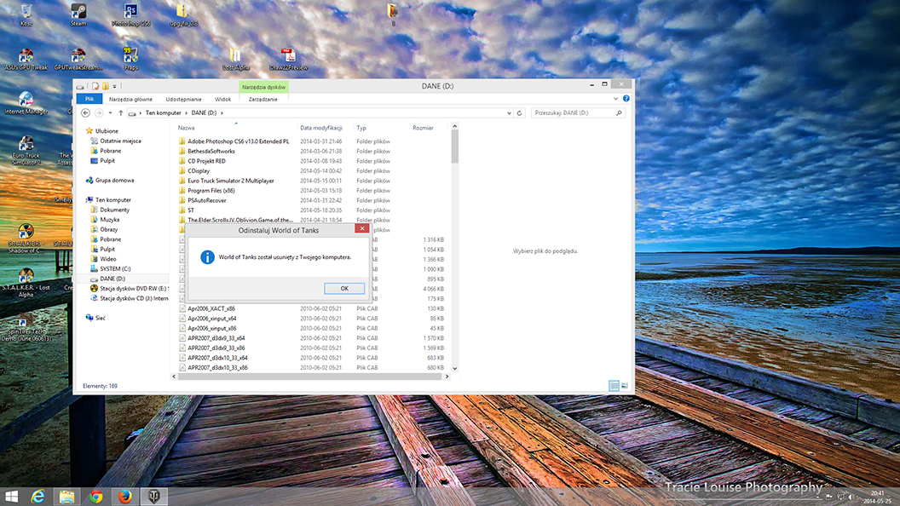Switch to File Explorer in the taskbar
The image size is (900, 506).
[x=66, y=497]
